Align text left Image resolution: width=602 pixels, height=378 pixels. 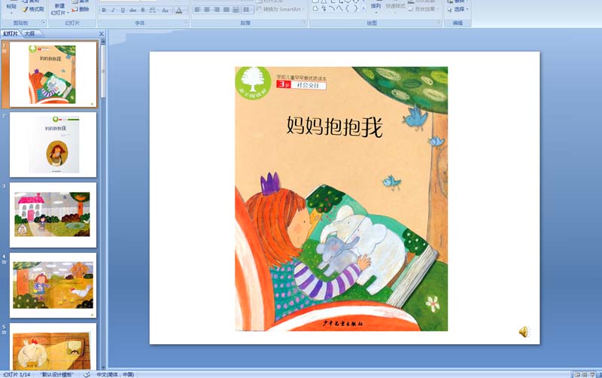point(197,10)
